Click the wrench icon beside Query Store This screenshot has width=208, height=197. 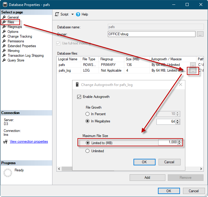4,60
